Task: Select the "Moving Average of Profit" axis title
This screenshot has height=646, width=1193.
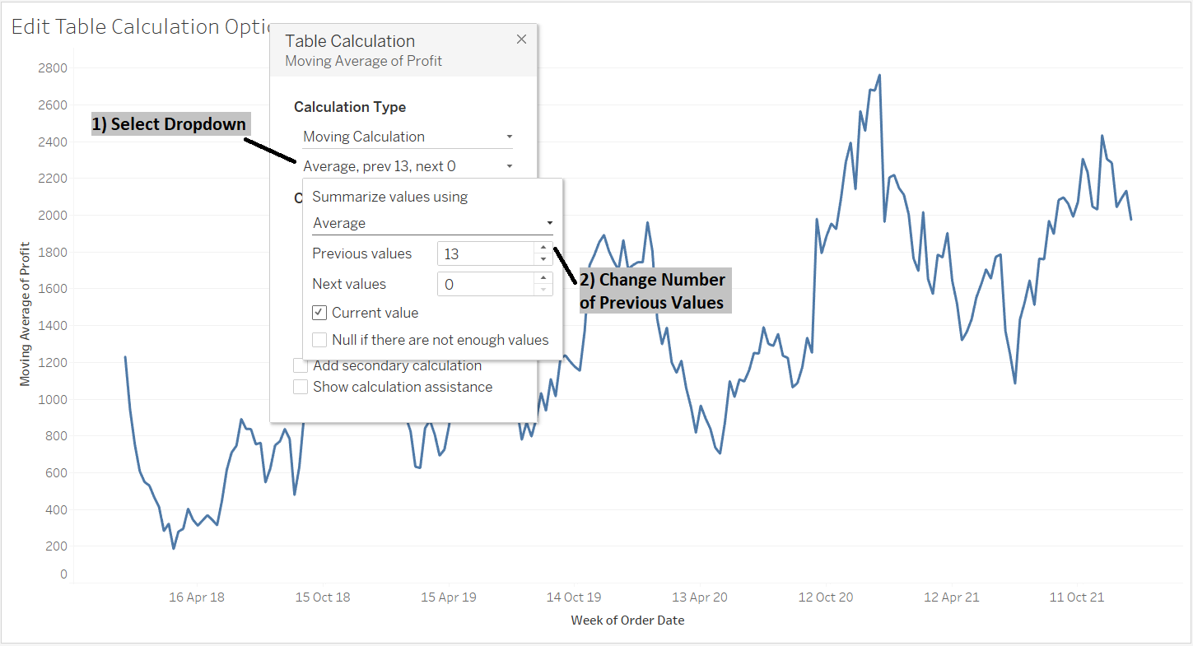Action: coord(26,314)
